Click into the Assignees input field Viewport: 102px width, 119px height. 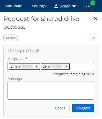pyautogui.click(x=82, y=66)
